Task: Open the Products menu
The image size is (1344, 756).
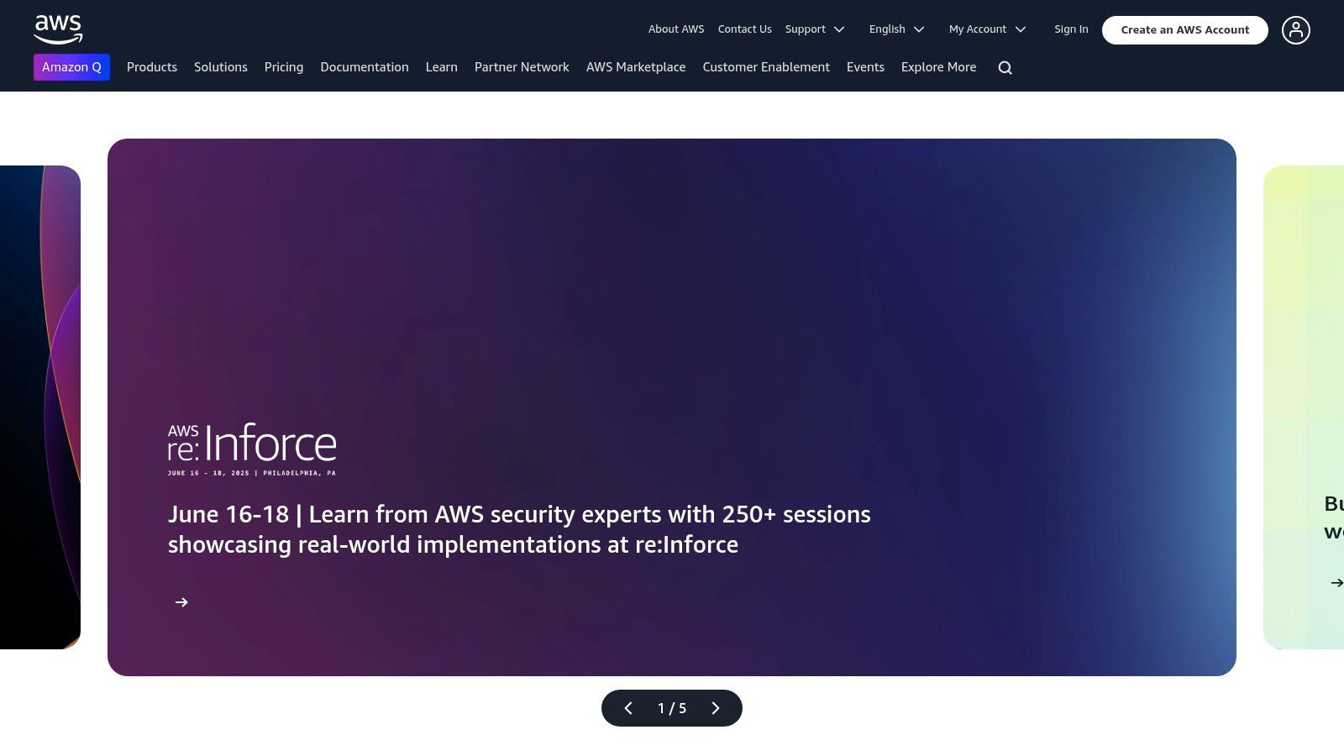Action: (152, 67)
